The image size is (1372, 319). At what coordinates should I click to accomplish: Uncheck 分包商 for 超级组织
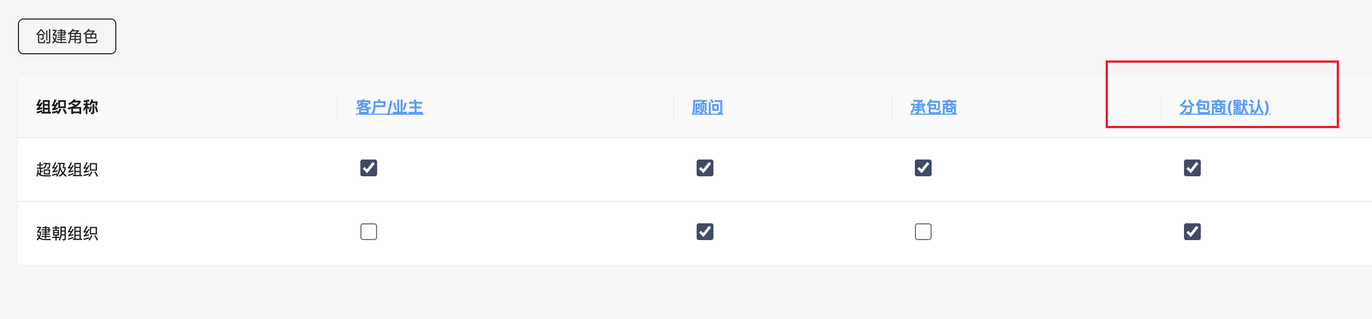click(1192, 168)
